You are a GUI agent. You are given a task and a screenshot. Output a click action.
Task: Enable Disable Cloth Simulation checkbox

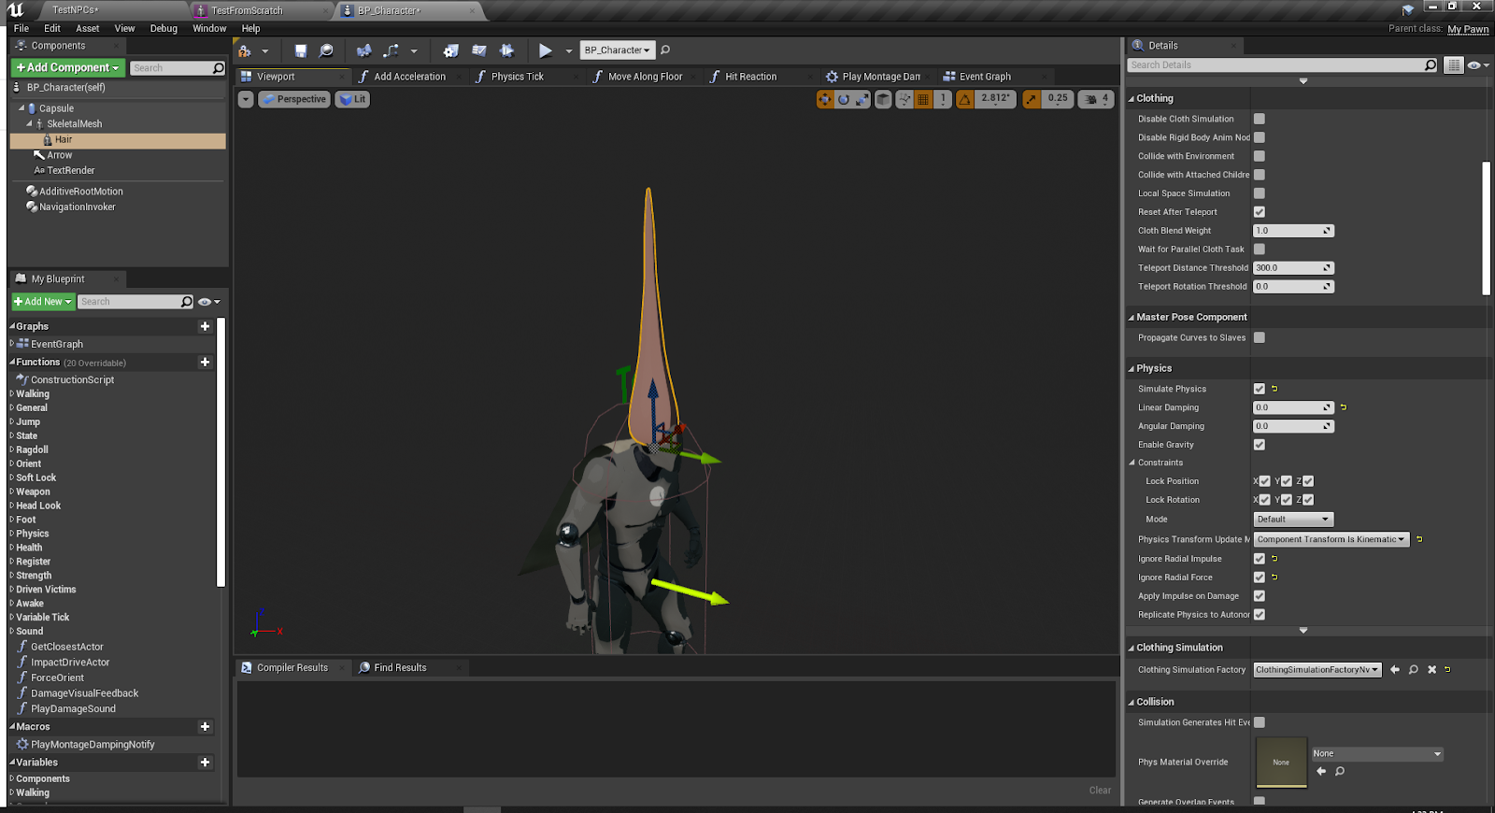coord(1259,119)
